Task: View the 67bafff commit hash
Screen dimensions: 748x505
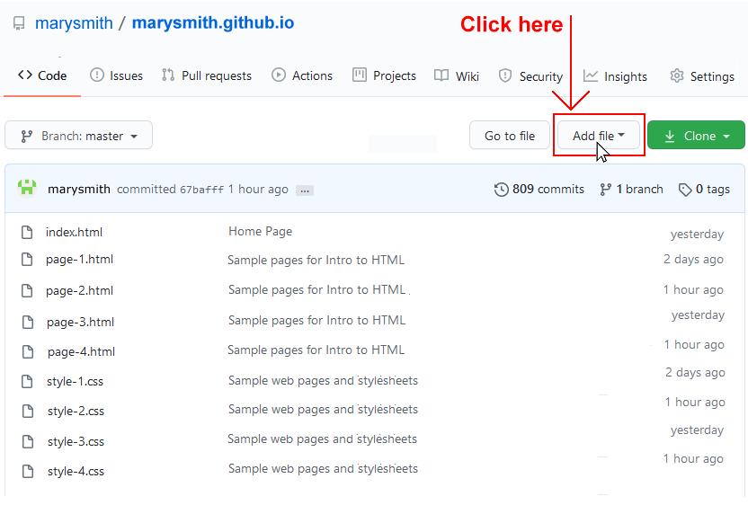Action: 201,190
